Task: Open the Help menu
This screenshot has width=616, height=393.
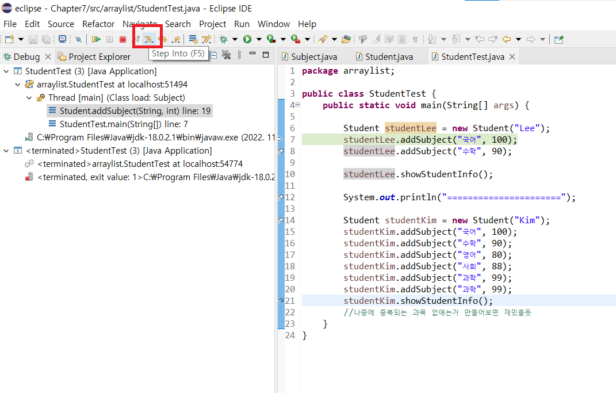Action: [307, 24]
